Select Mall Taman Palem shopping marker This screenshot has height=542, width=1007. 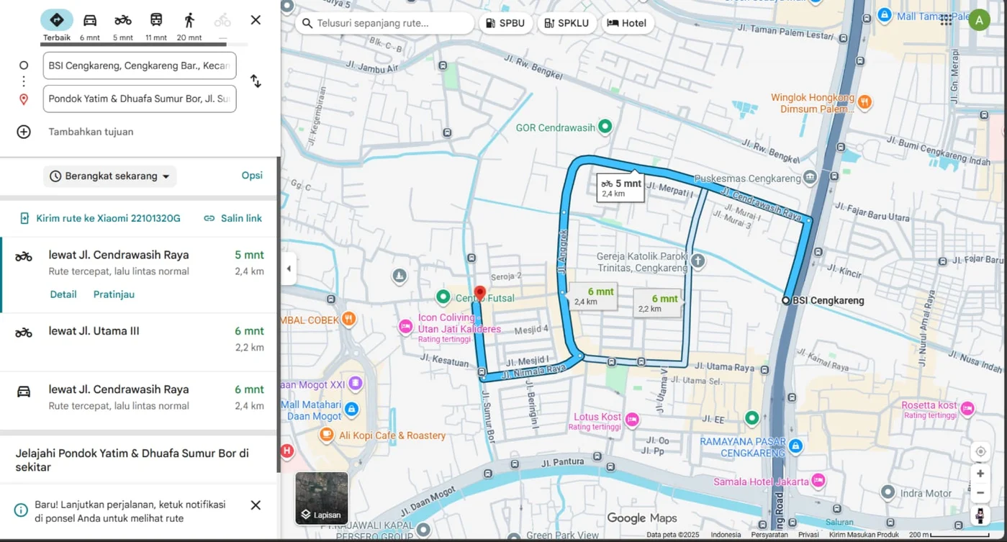885,15
